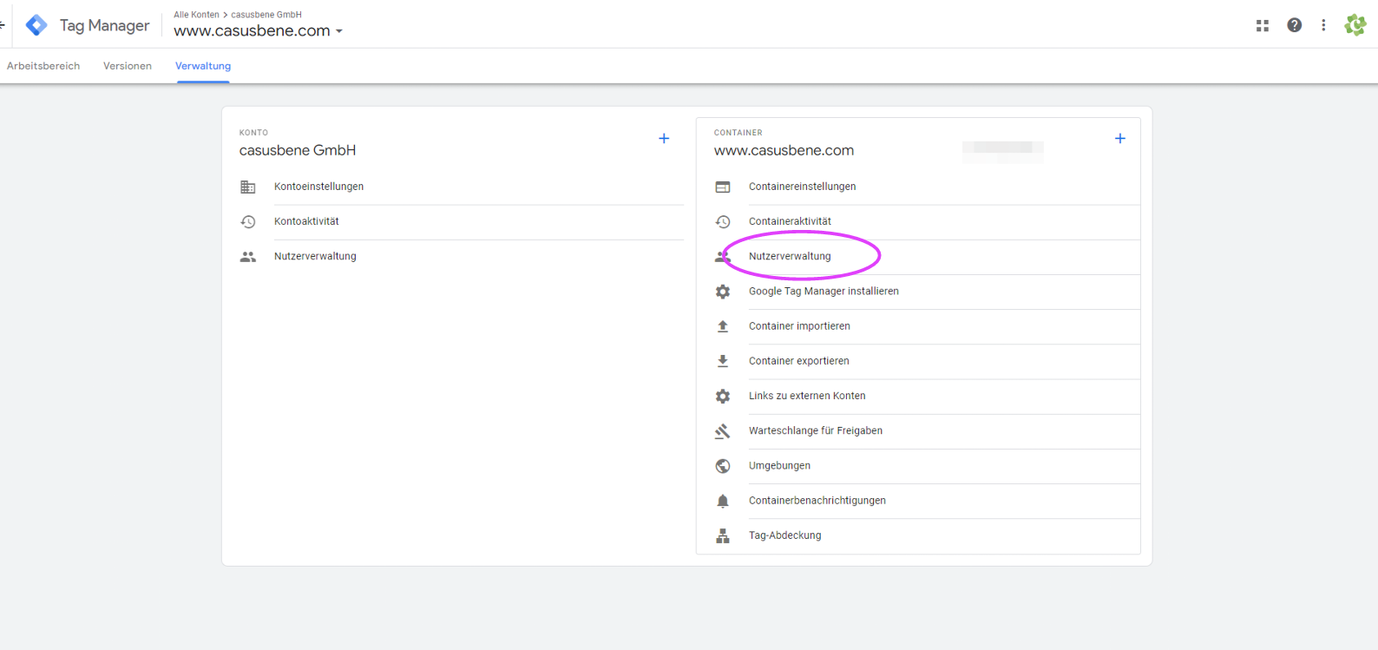The width and height of the screenshot is (1378, 650).
Task: Click the Tag Manager title text
Action: coord(104,25)
